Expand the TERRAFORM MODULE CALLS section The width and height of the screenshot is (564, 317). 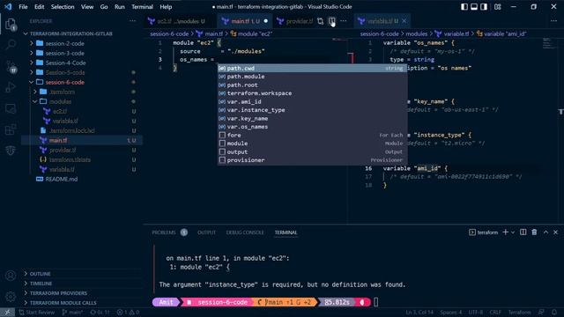[x=26, y=303]
